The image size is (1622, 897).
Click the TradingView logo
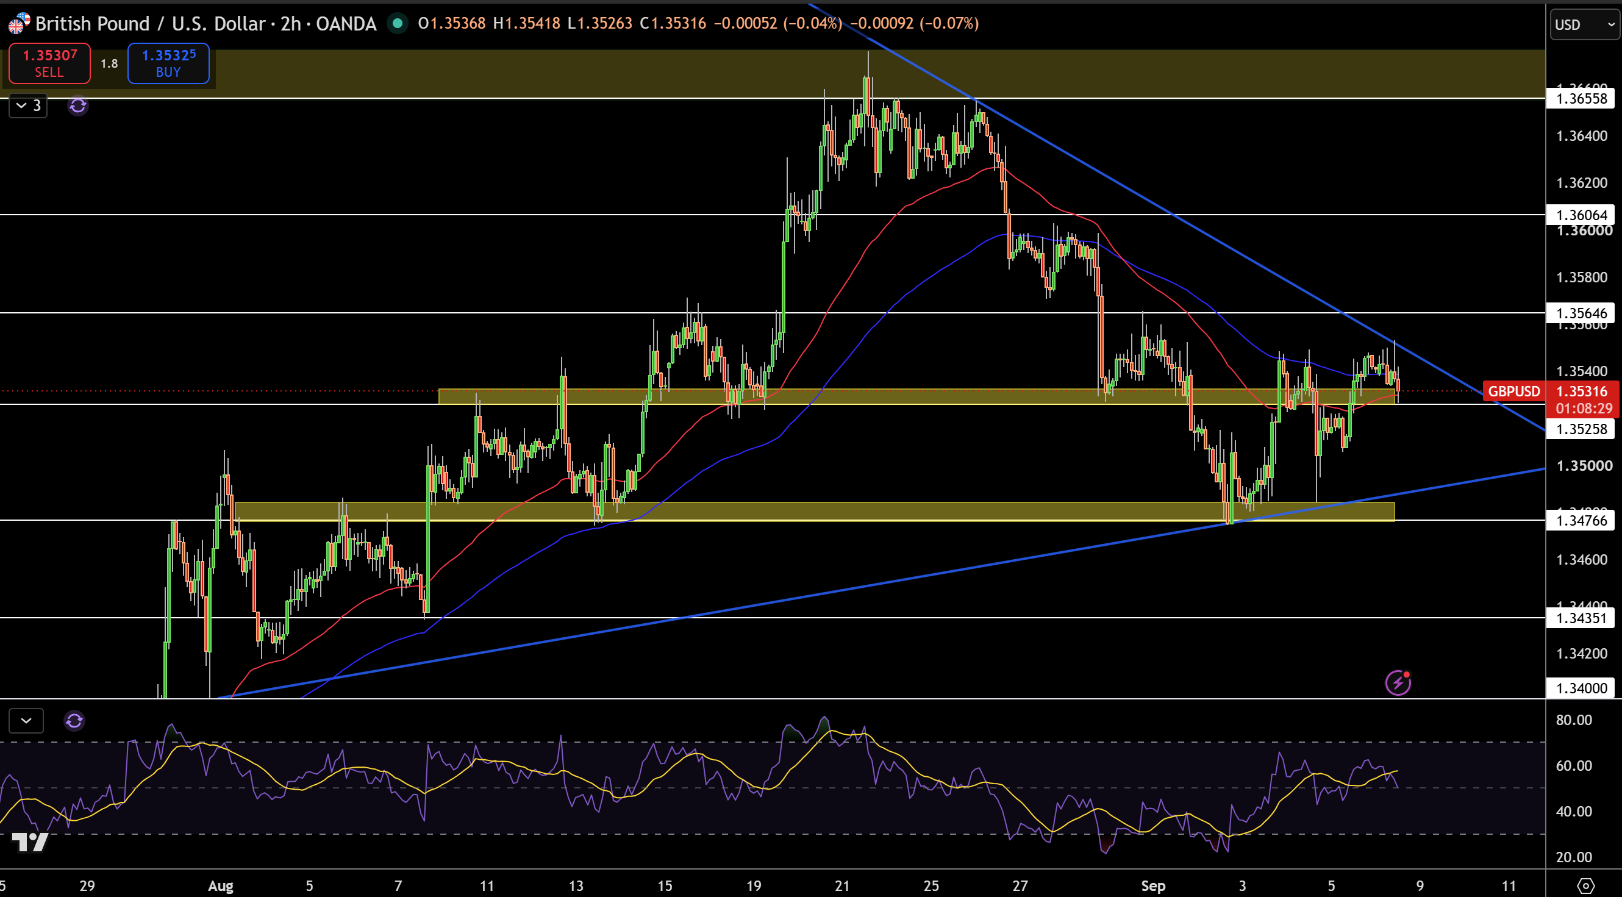[30, 842]
